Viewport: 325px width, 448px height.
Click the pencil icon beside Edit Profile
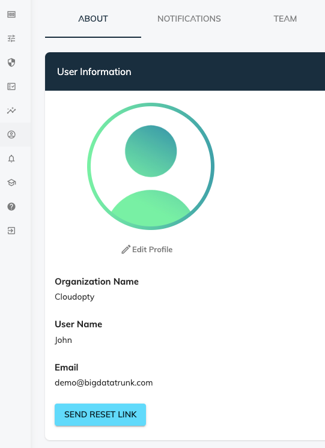point(126,249)
